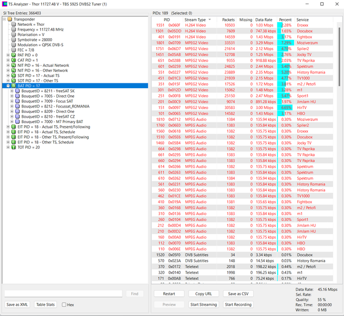Image resolution: width=344 pixels, height=316 pixels.
Task: Sort by the PID column header
Action: point(167,20)
